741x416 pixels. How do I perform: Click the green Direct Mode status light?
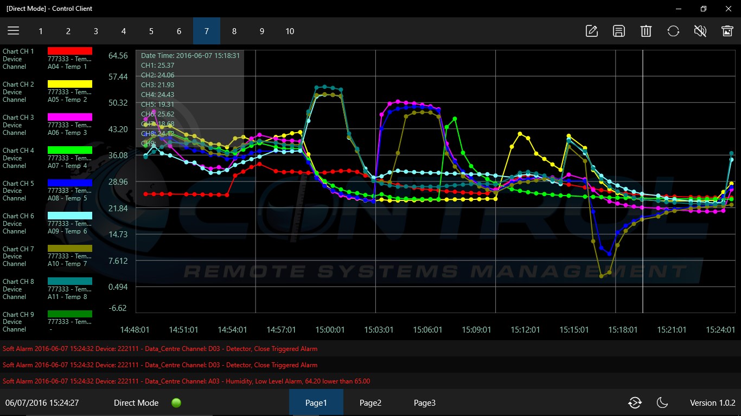click(x=176, y=402)
